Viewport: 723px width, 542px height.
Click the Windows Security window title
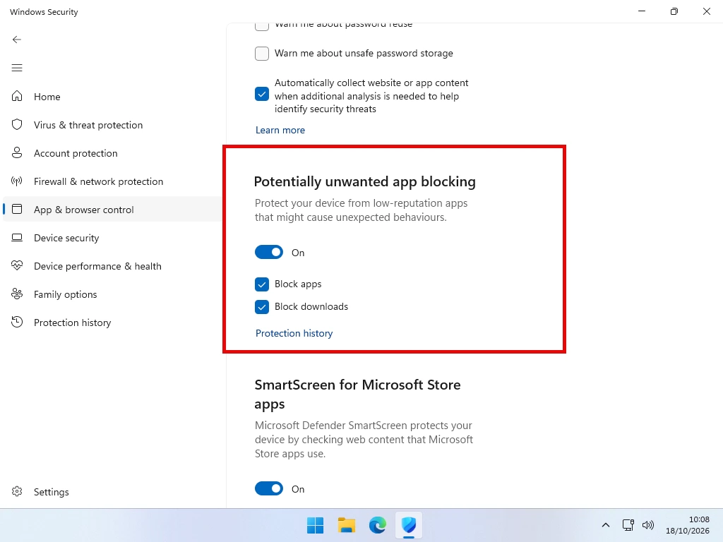pos(44,12)
